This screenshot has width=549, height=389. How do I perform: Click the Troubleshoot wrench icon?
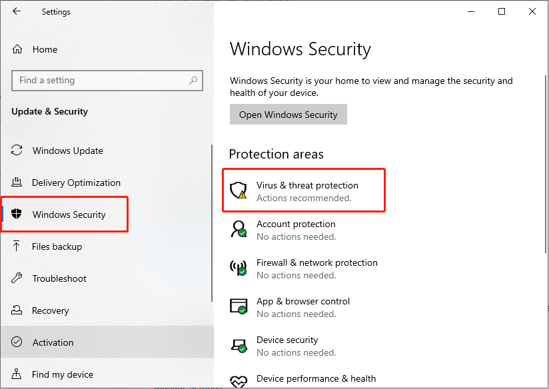point(17,278)
